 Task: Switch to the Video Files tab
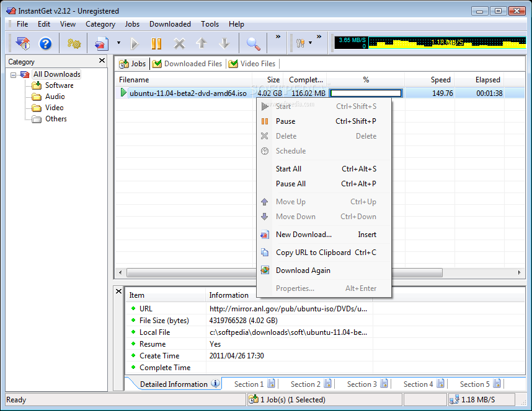click(x=252, y=64)
